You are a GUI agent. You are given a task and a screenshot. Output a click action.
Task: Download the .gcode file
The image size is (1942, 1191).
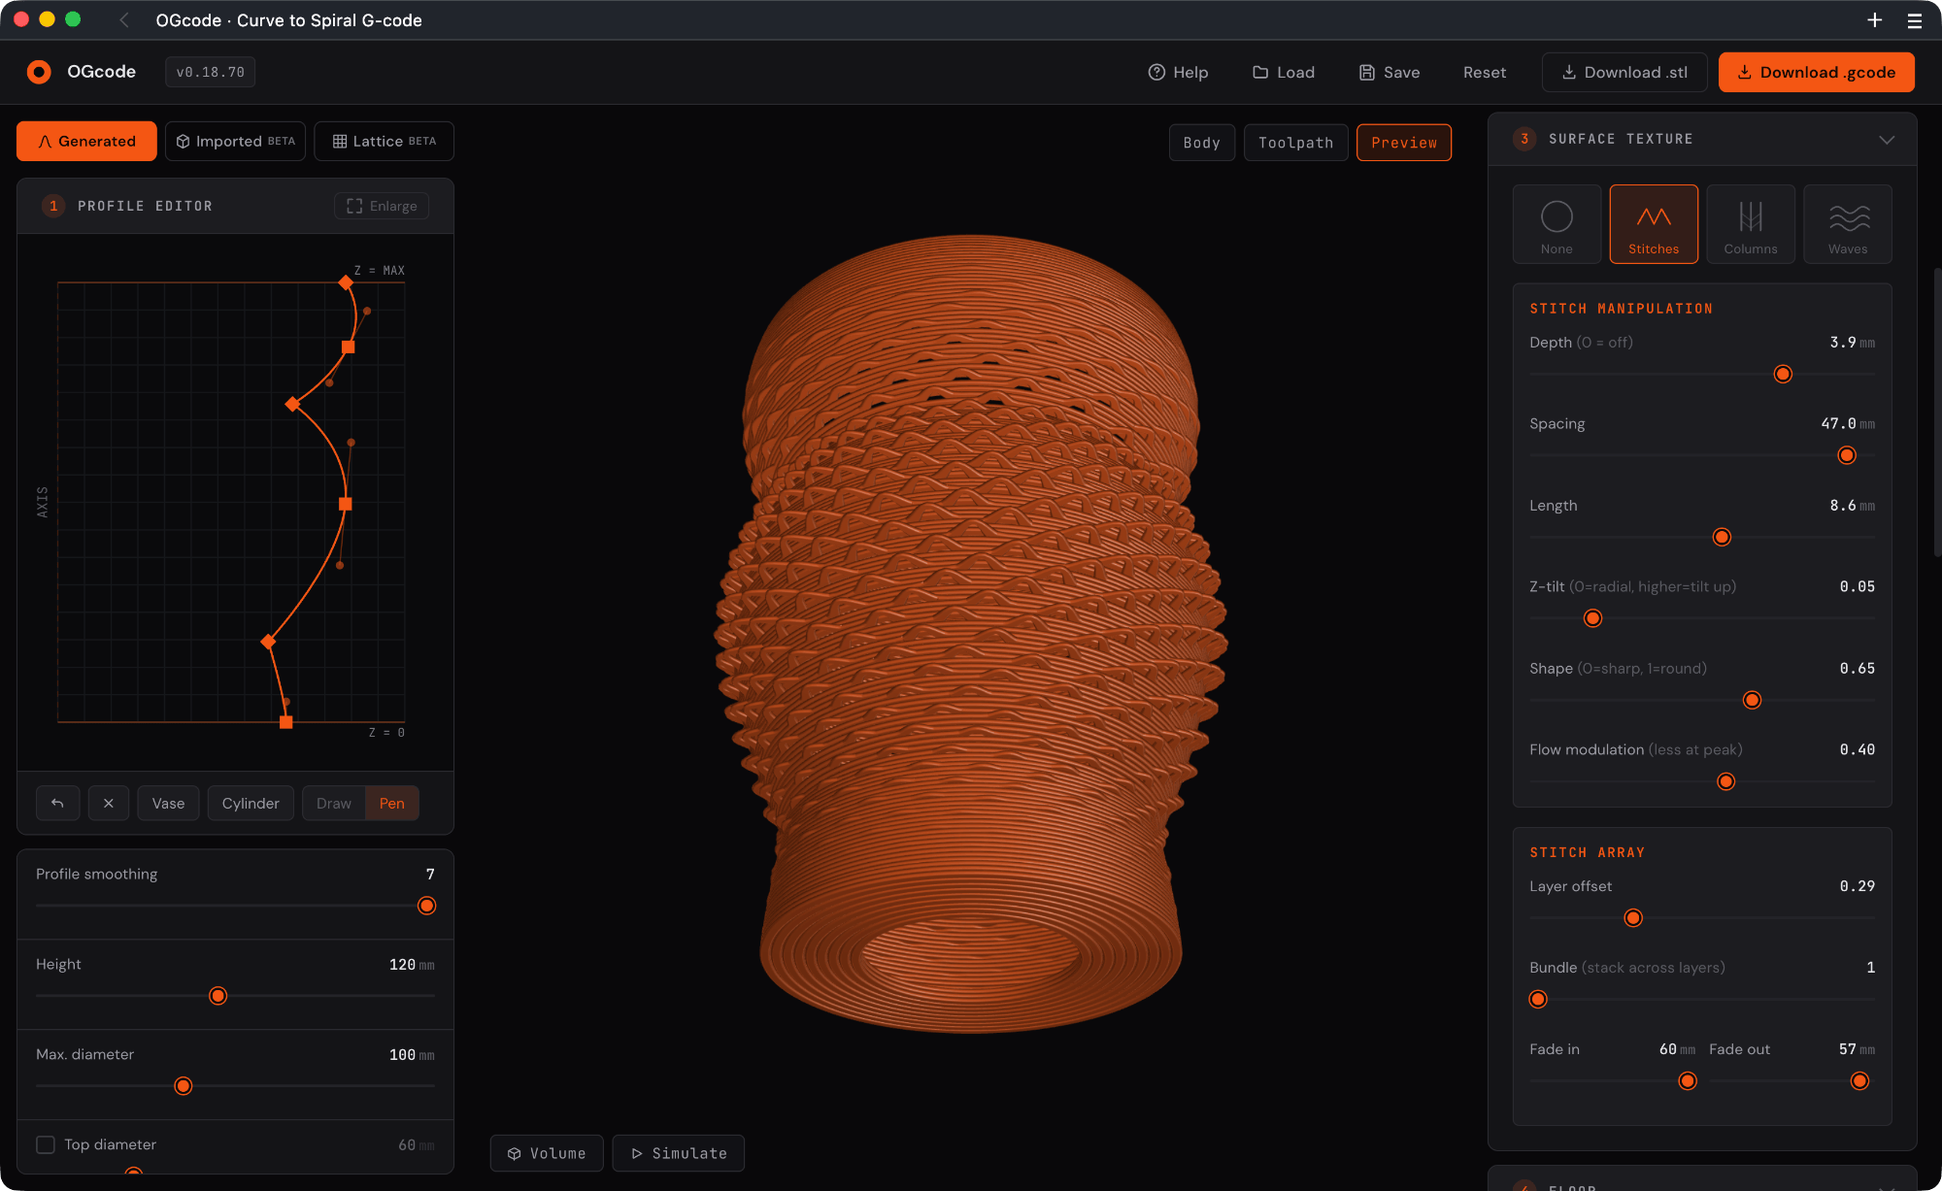point(1817,72)
